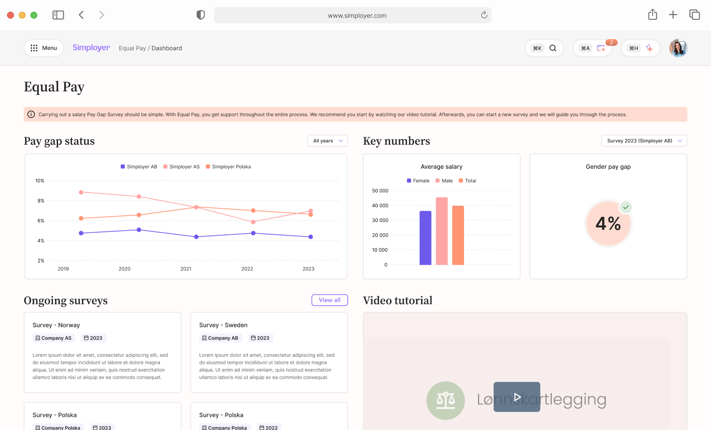The image size is (711, 430).
Task: Play the Lønnskartlegging video tutorial
Action: coord(517,397)
